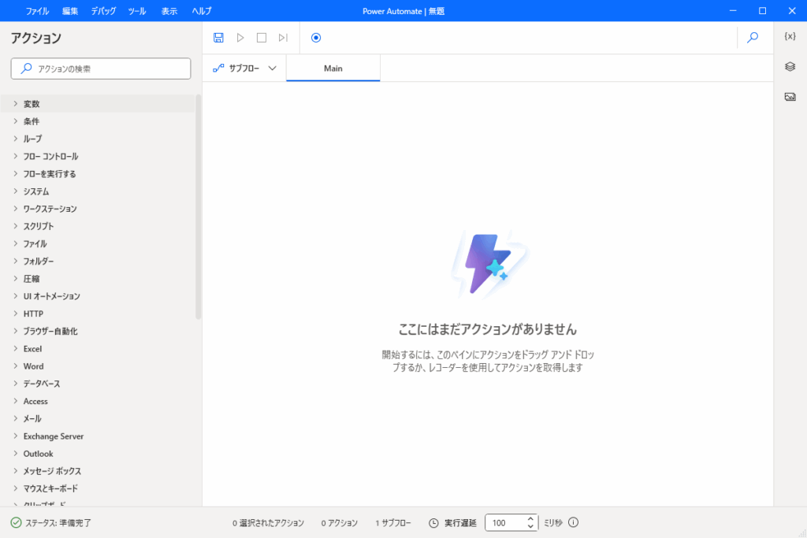807x538 pixels.
Task: Open flow search magnifier icon
Action: [x=753, y=37]
